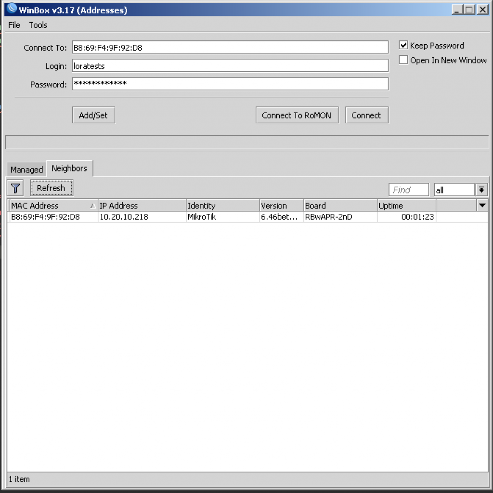The width and height of the screenshot is (493, 493).
Task: Open the File menu
Action: click(14, 25)
